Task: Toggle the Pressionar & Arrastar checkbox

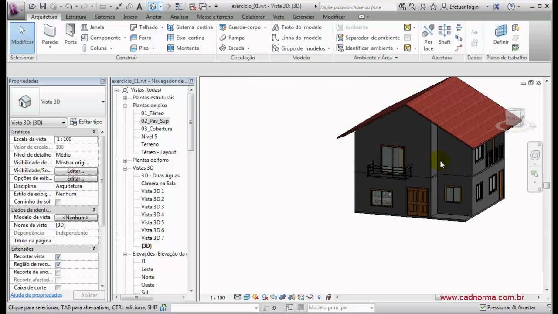Action: point(483,307)
